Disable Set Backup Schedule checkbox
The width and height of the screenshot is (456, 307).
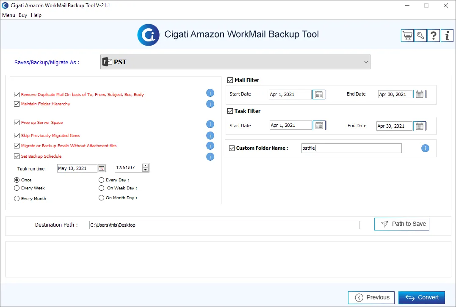coord(17,156)
